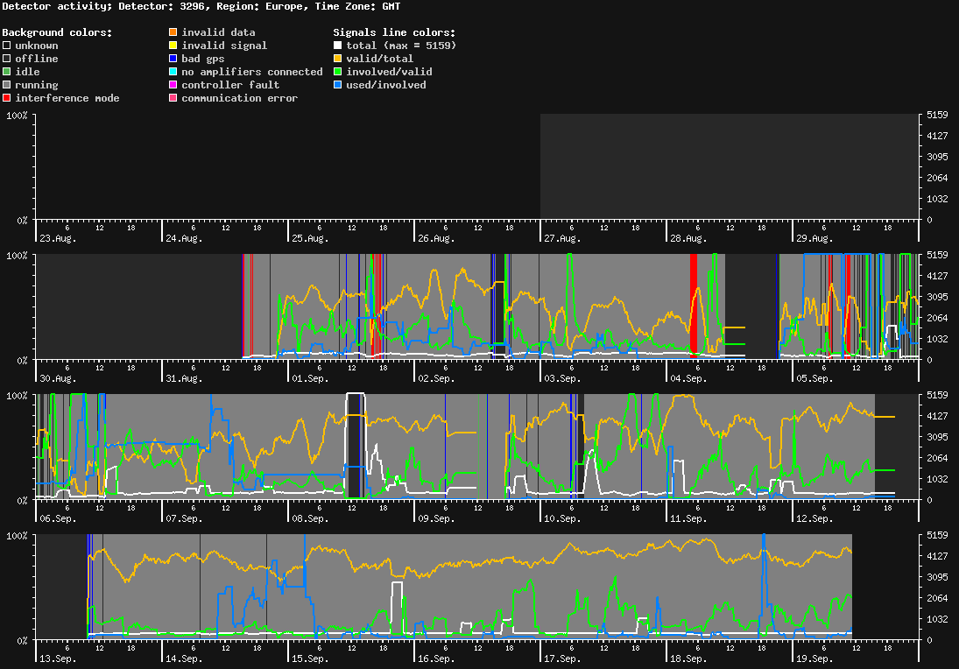Click the blue 'used/involved' line swatch
This screenshot has height=669, width=959.
click(337, 85)
